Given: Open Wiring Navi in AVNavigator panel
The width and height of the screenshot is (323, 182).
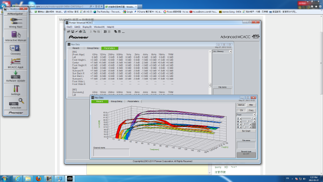Looking at the screenshot, I should pos(16,22).
